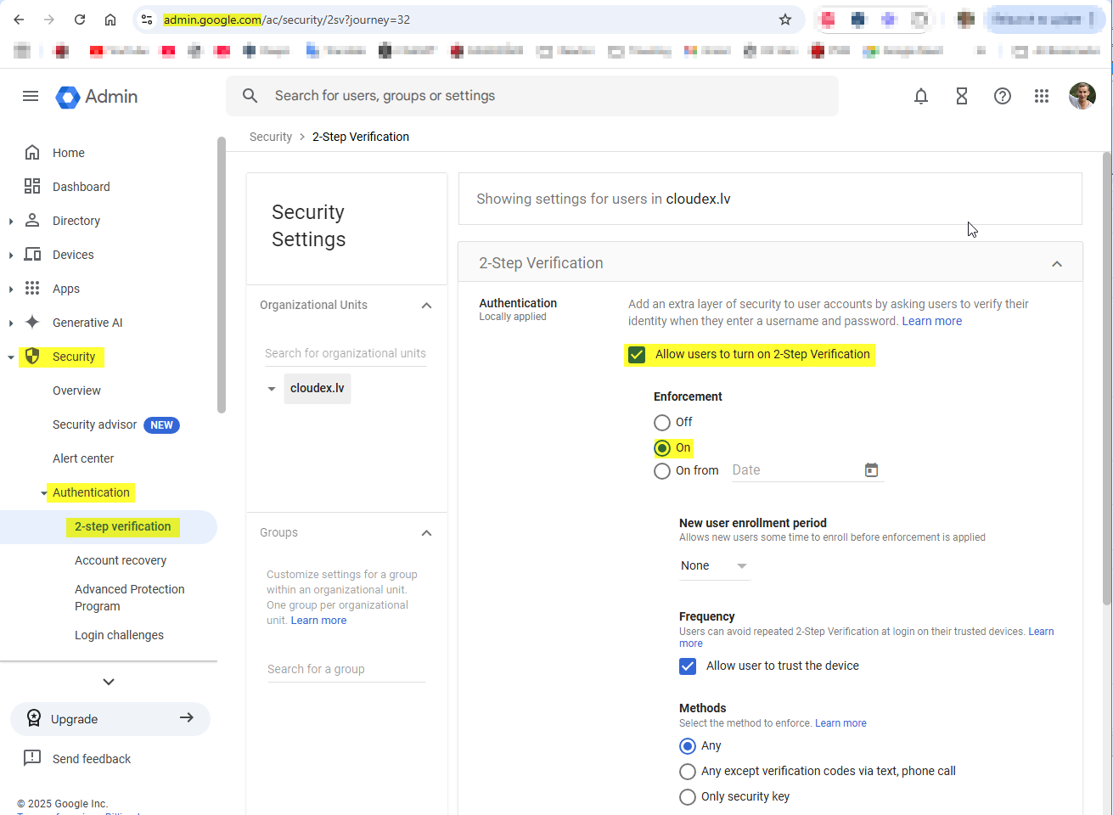Click the Generative AI sparkle icon

(x=32, y=323)
